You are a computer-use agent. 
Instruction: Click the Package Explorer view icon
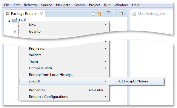pos(7,14)
